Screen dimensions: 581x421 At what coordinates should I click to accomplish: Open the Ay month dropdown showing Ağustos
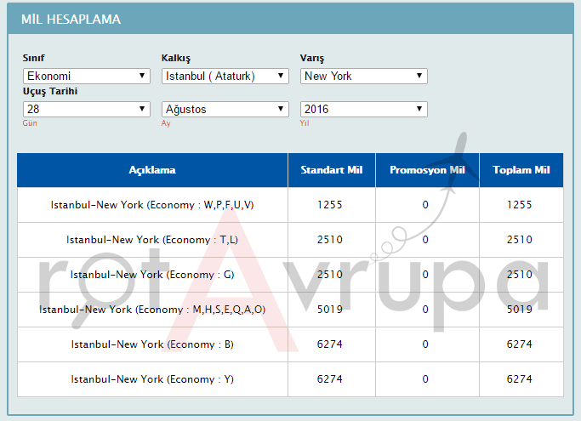(x=225, y=109)
